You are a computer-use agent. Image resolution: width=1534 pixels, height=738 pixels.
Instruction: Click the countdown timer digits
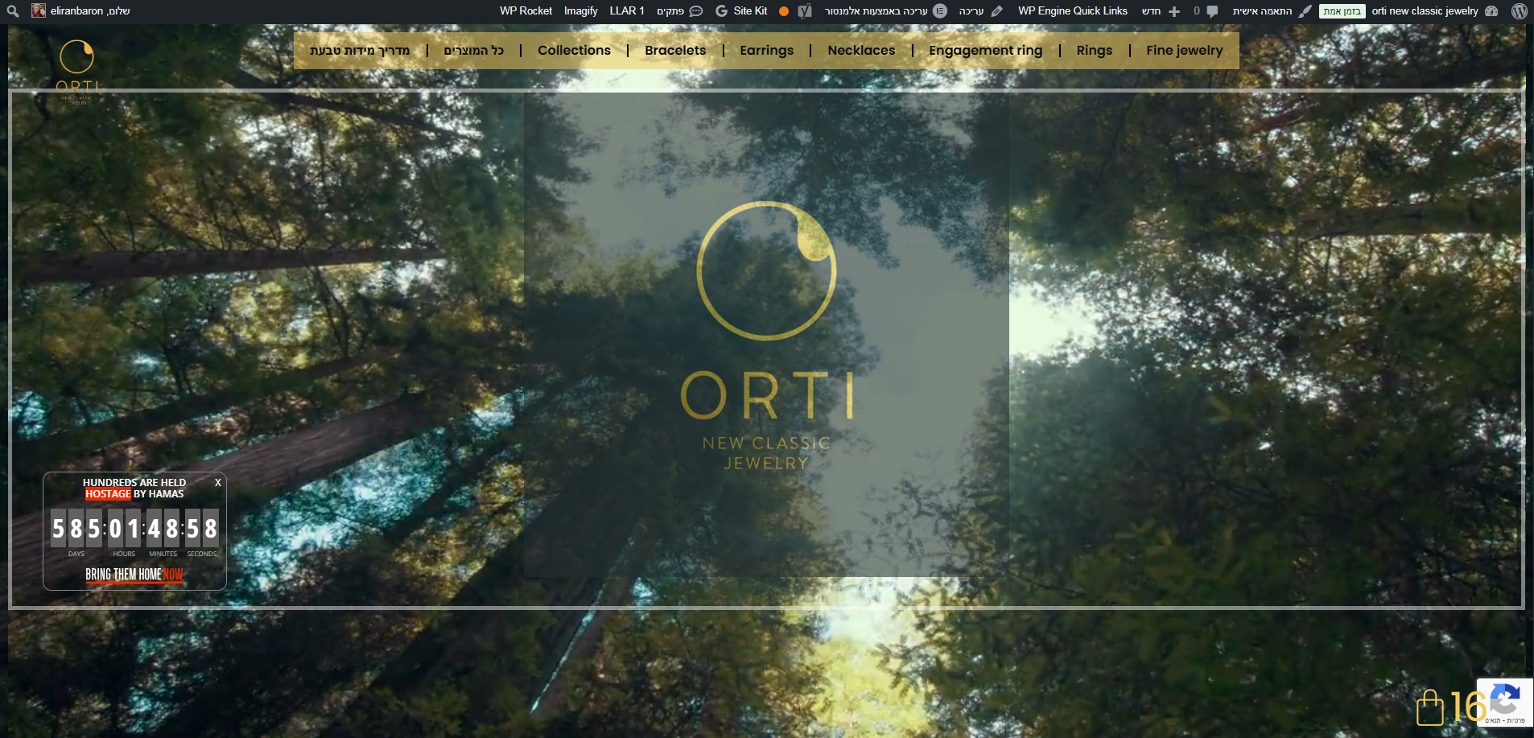pos(134,528)
